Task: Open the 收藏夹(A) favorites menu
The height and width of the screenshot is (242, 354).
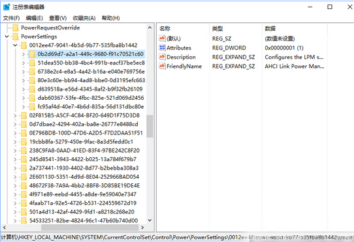Action: coord(84,18)
